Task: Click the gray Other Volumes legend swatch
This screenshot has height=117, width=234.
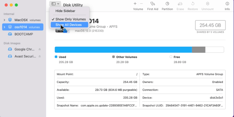Action: click(x=114, y=57)
